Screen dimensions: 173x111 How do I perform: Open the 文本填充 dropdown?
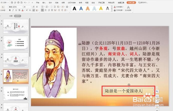[119, 7]
